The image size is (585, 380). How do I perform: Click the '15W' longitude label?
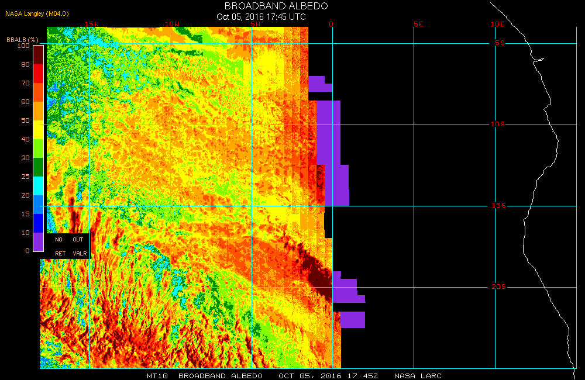[92, 24]
